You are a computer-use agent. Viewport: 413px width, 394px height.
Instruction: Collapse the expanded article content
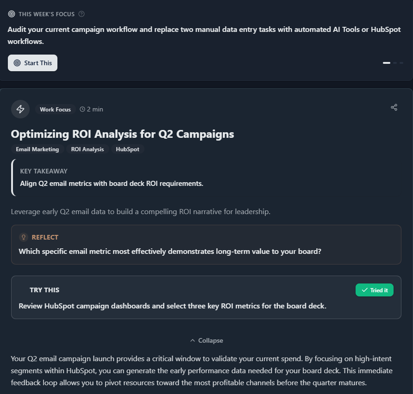tap(206, 340)
